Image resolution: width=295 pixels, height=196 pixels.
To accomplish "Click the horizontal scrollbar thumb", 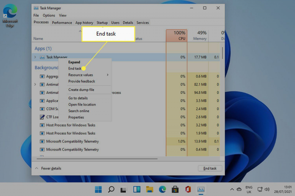I will (x=97, y=159).
